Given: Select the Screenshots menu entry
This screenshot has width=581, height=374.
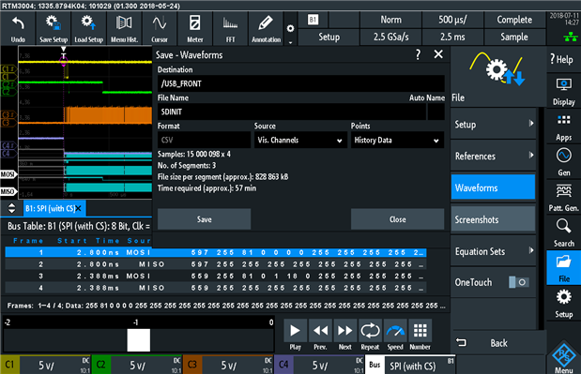Looking at the screenshot, I should 493,219.
